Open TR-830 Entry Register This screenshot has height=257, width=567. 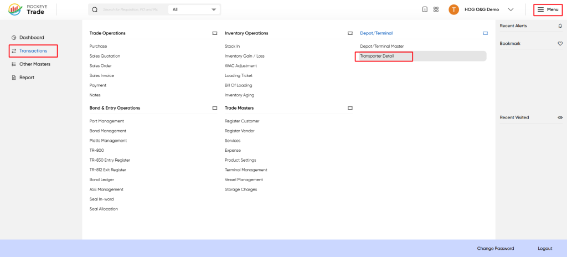pyautogui.click(x=110, y=160)
